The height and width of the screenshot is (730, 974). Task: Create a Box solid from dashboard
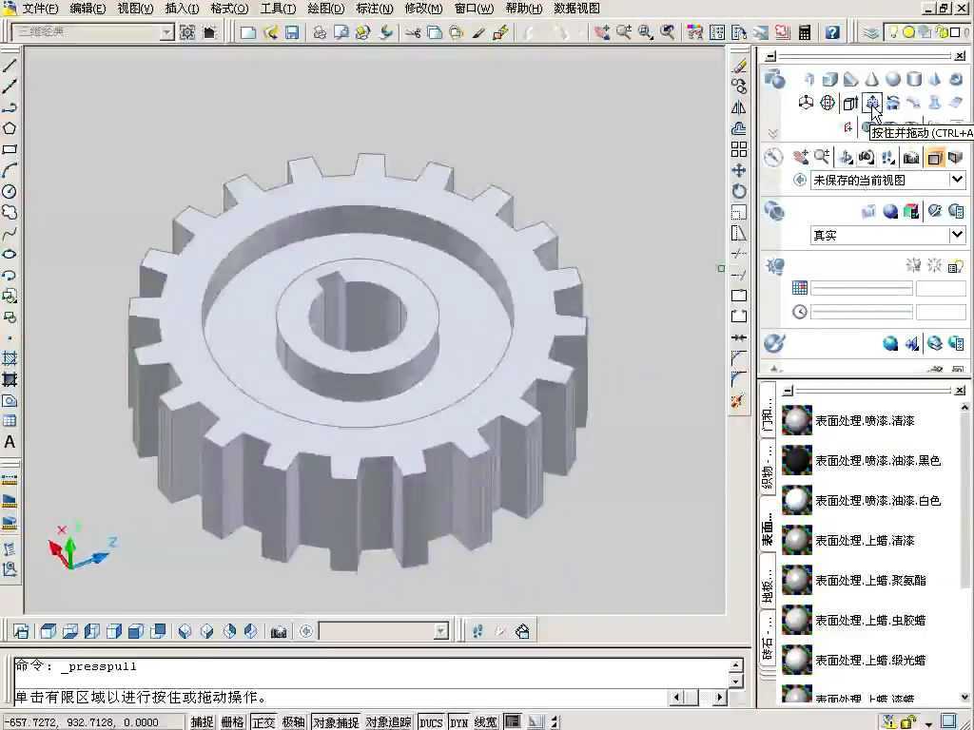(829, 79)
